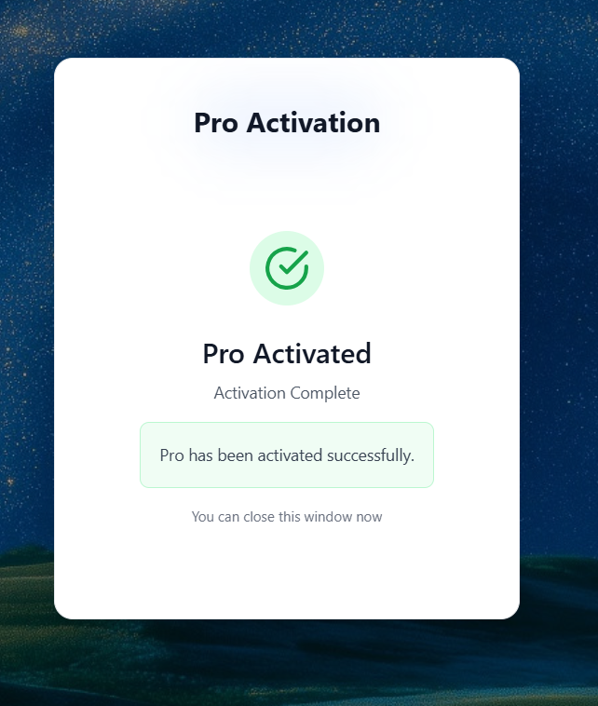This screenshot has height=706, width=598.
Task: Click the word "Activated" in the large heading
Action: (312, 353)
